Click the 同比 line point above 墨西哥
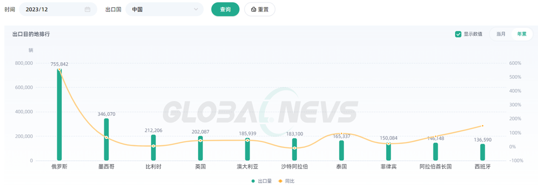The width and height of the screenshot is (538, 188). [x=106, y=137]
